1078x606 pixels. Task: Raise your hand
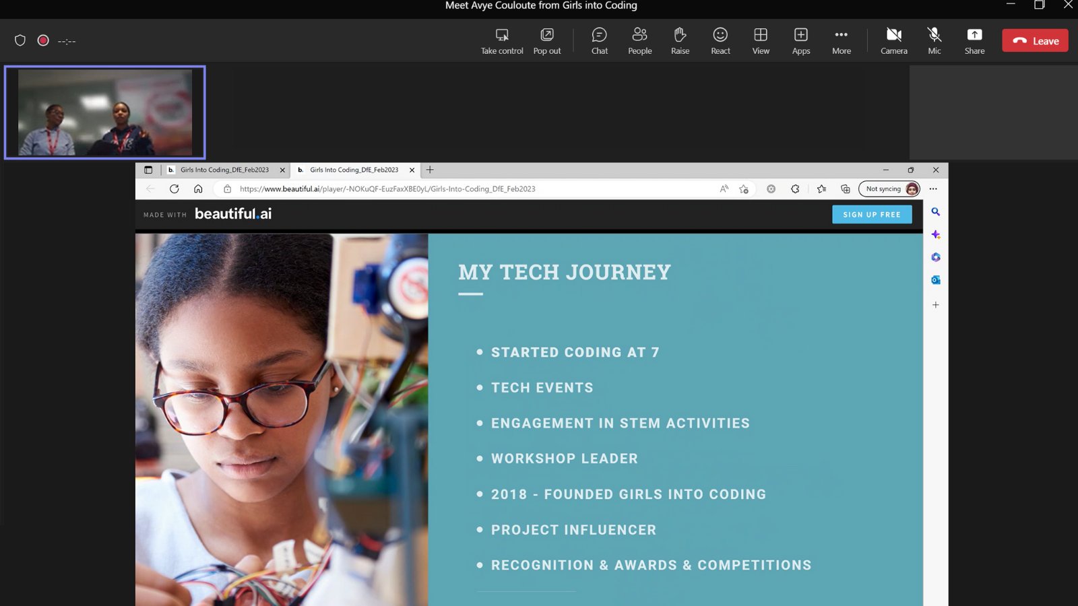(680, 41)
